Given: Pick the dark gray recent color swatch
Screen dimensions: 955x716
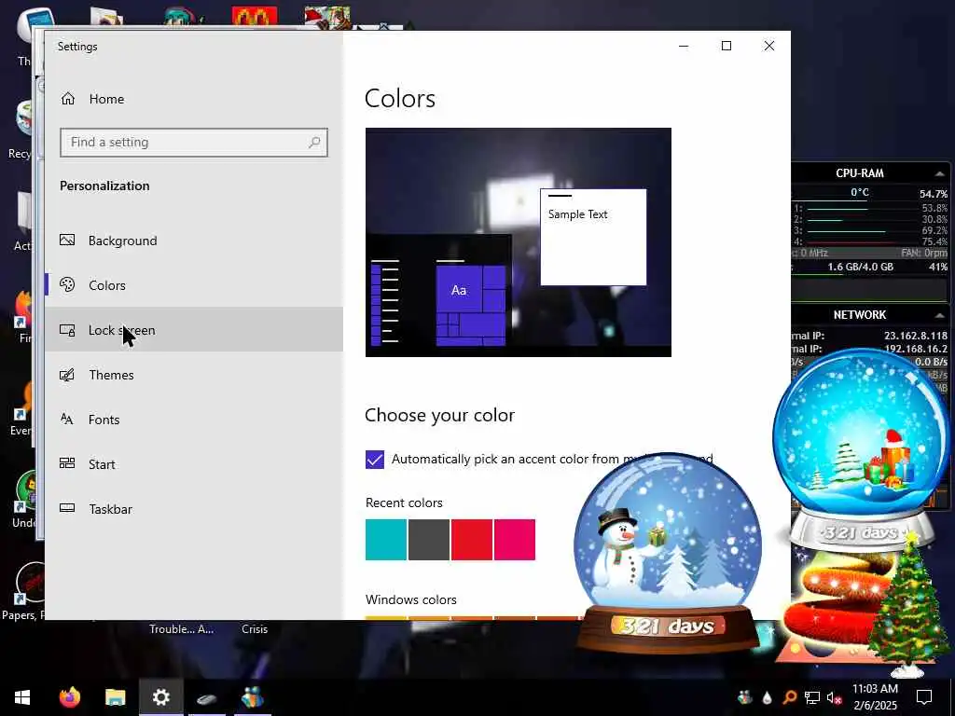Looking at the screenshot, I should click(x=429, y=540).
